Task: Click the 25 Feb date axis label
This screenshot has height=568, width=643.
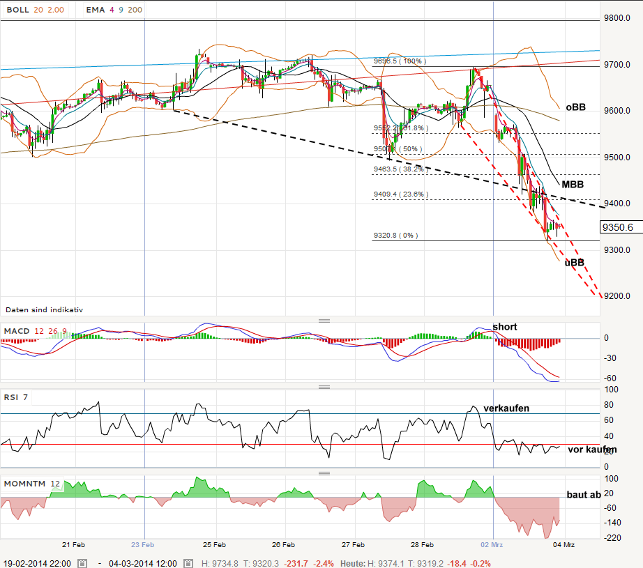Action: [215, 544]
